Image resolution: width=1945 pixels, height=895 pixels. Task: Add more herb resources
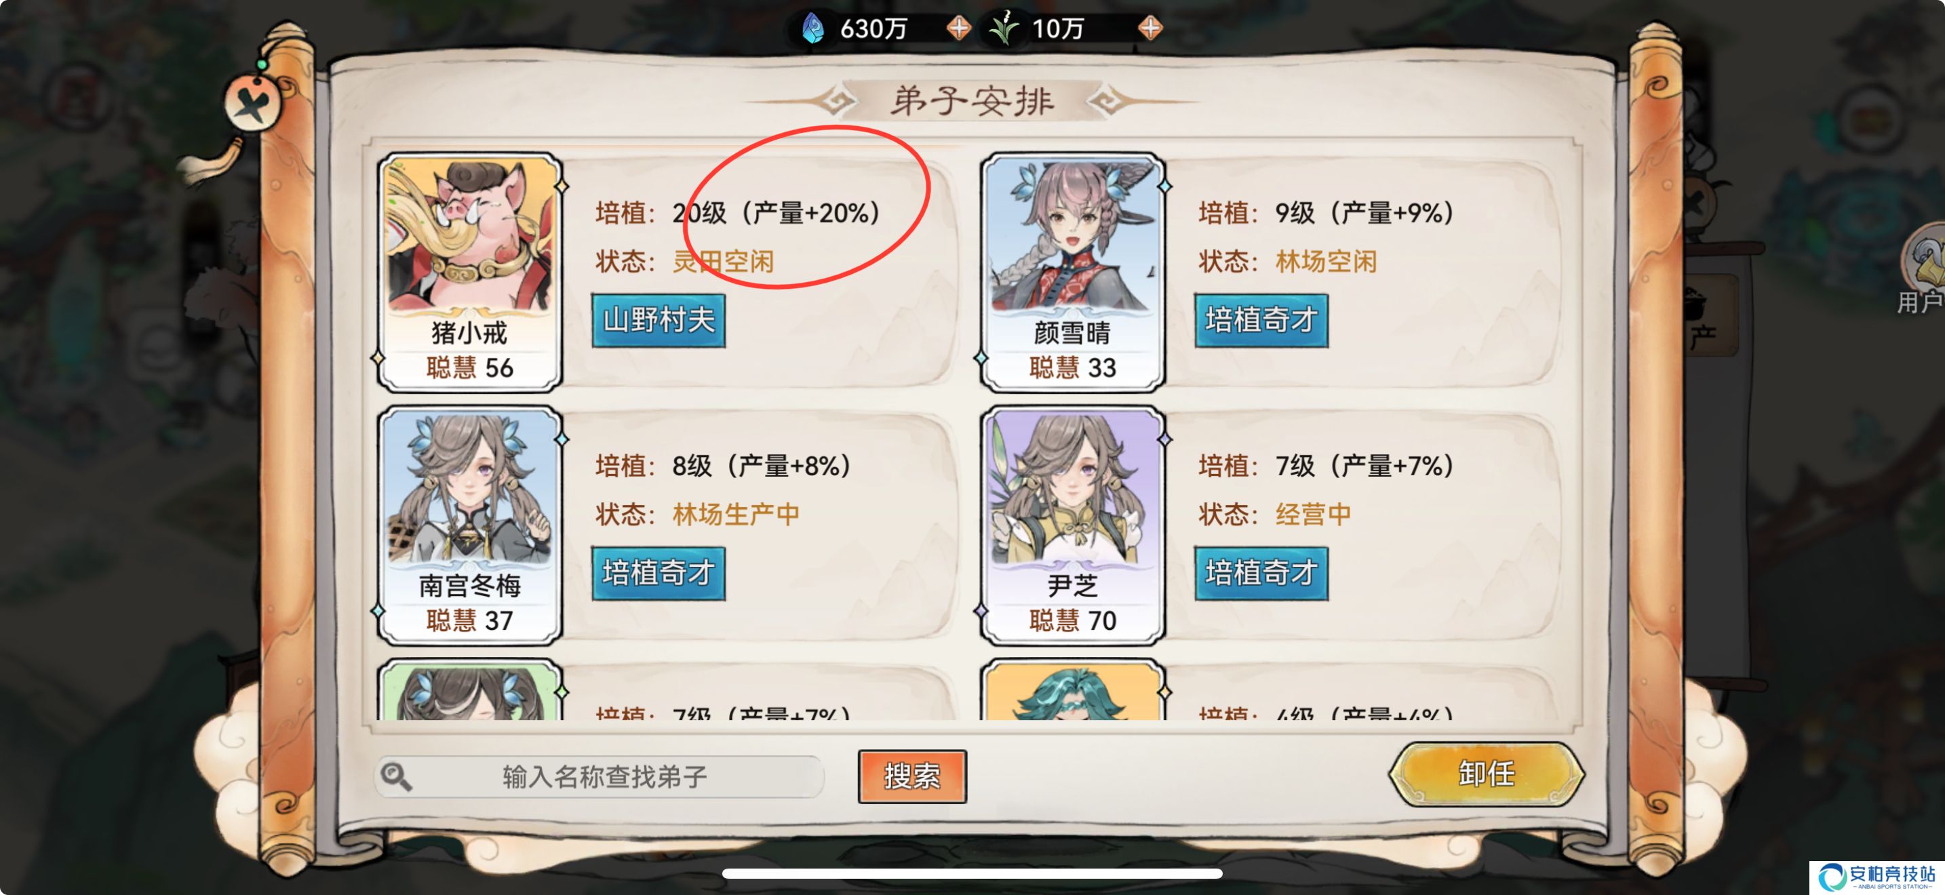click(1150, 28)
